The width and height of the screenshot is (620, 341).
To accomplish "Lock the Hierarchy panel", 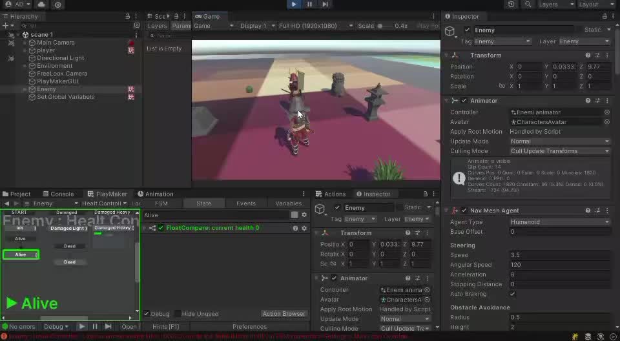I will (x=128, y=16).
